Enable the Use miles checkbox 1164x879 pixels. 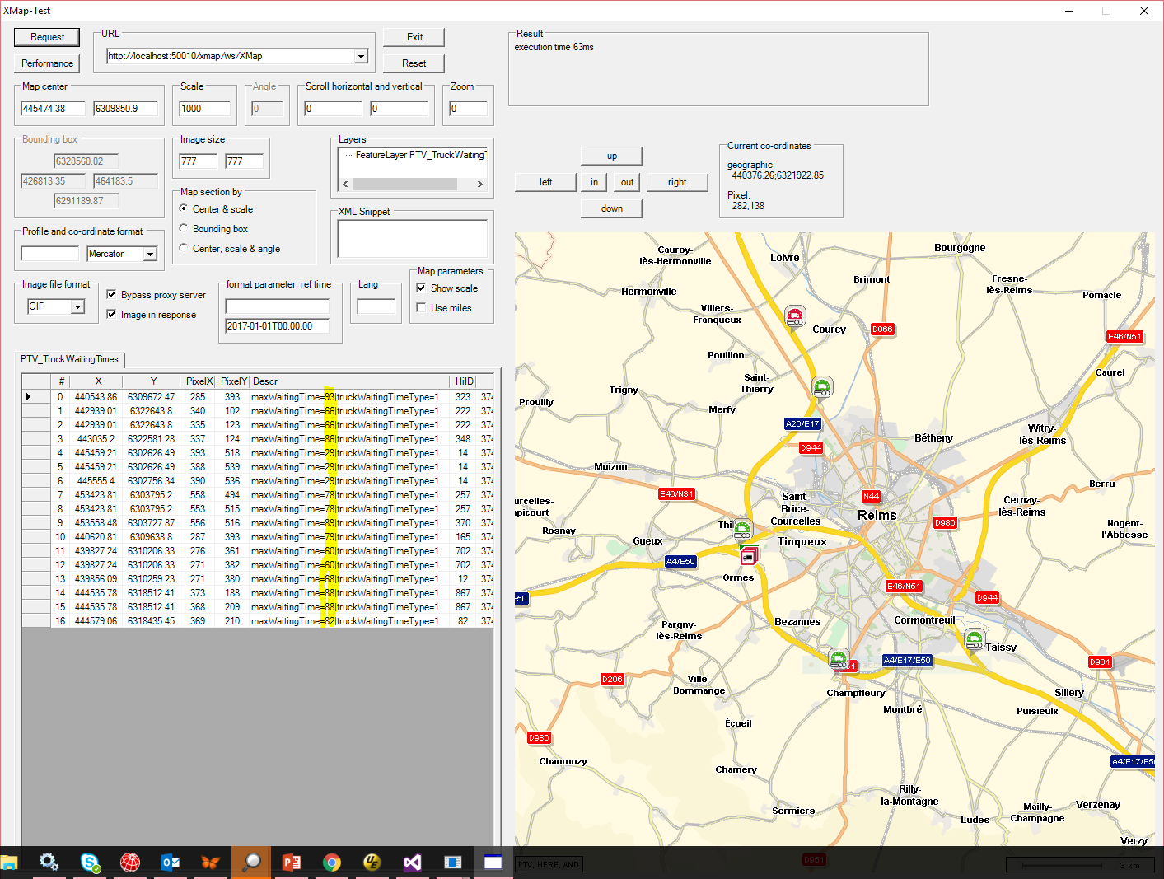[422, 308]
